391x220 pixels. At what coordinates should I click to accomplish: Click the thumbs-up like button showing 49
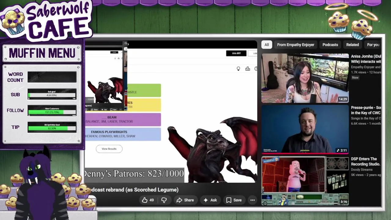pyautogui.click(x=148, y=200)
